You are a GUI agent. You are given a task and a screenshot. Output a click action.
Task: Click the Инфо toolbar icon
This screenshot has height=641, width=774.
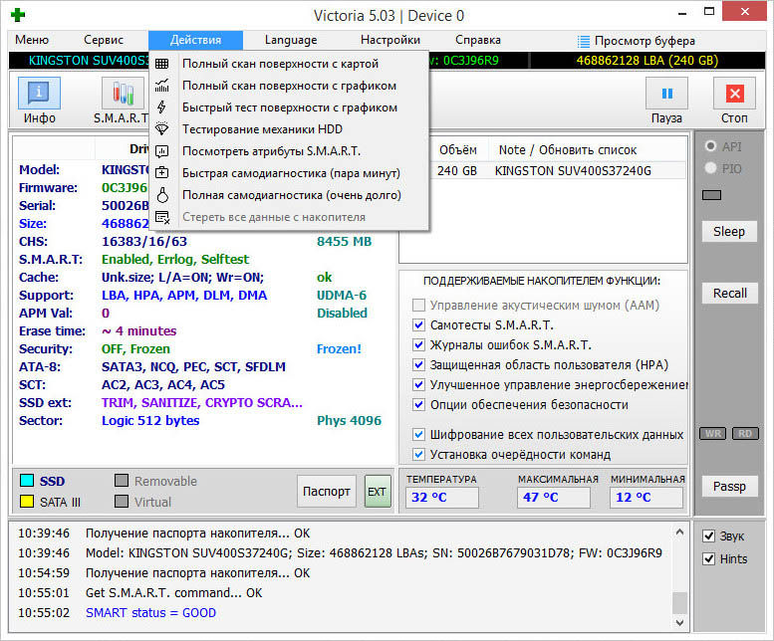(39, 95)
